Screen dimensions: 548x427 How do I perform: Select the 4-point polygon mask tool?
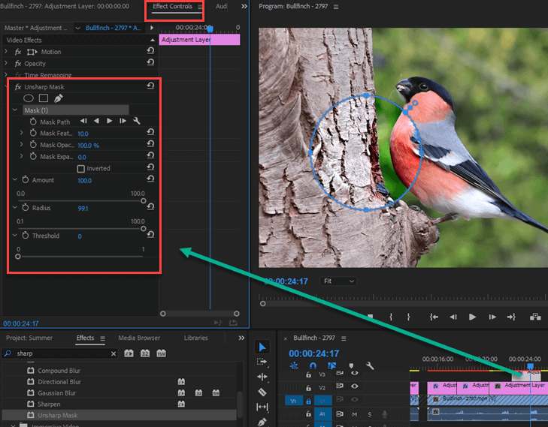click(x=44, y=98)
